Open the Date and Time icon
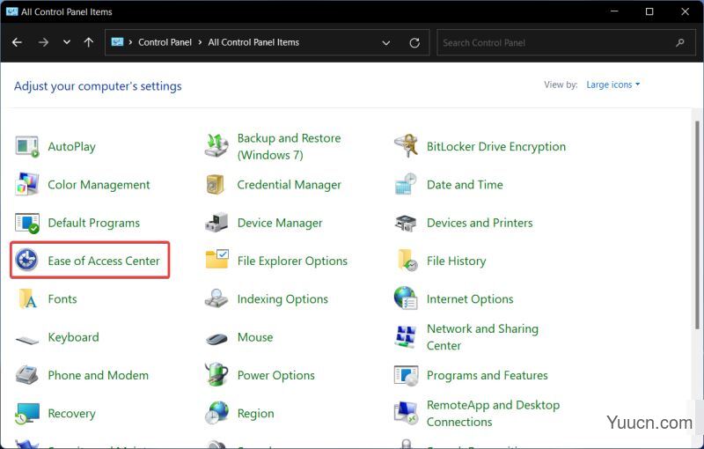Viewport: 704px width, 449px height. (x=406, y=184)
